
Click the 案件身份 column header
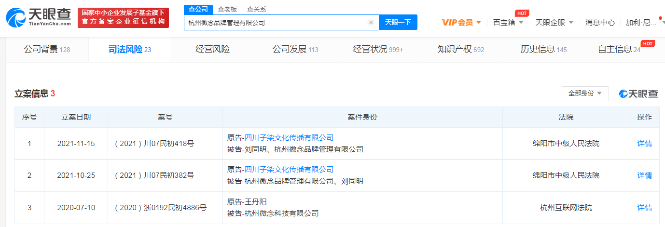[x=362, y=117]
